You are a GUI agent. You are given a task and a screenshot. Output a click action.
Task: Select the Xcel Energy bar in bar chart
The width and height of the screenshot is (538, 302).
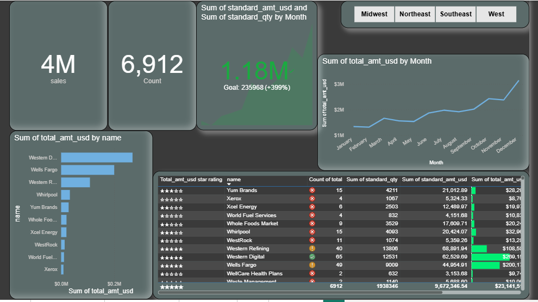(64, 232)
